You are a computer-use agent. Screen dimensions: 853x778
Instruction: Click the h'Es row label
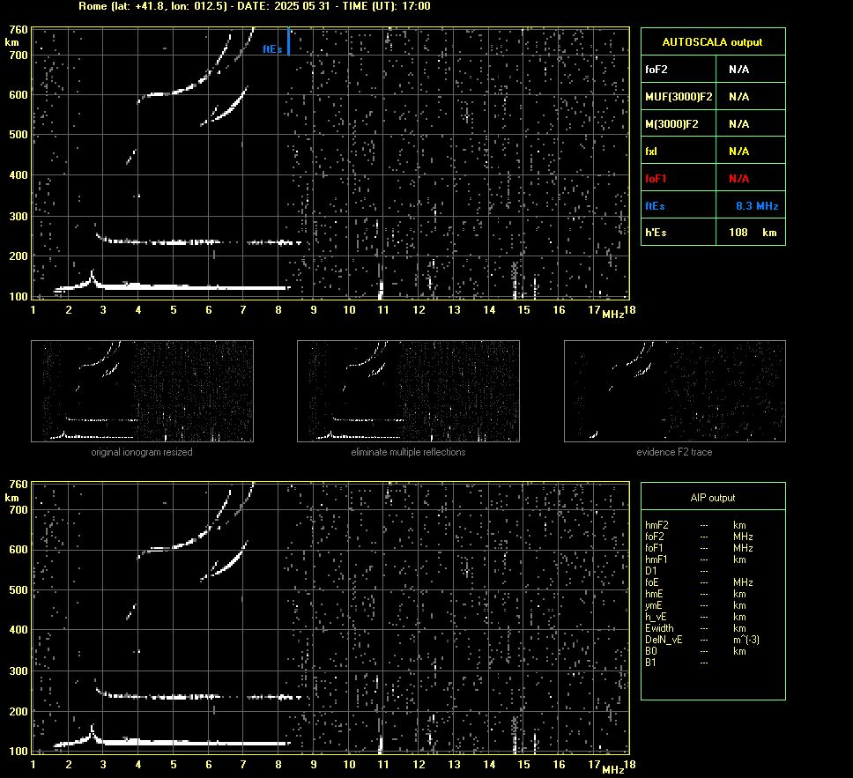click(656, 233)
